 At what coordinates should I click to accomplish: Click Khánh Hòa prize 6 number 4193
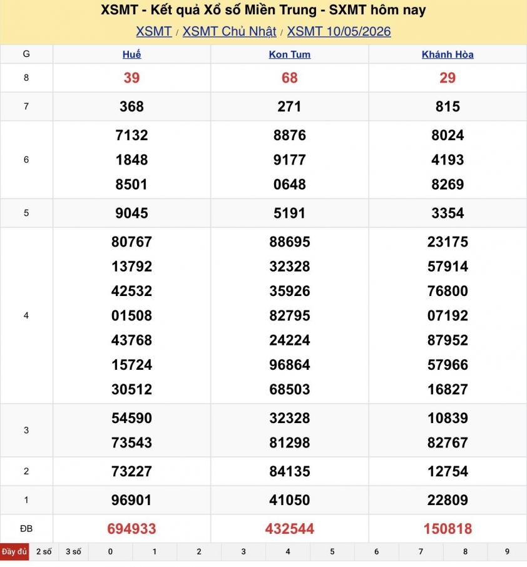coord(448,160)
